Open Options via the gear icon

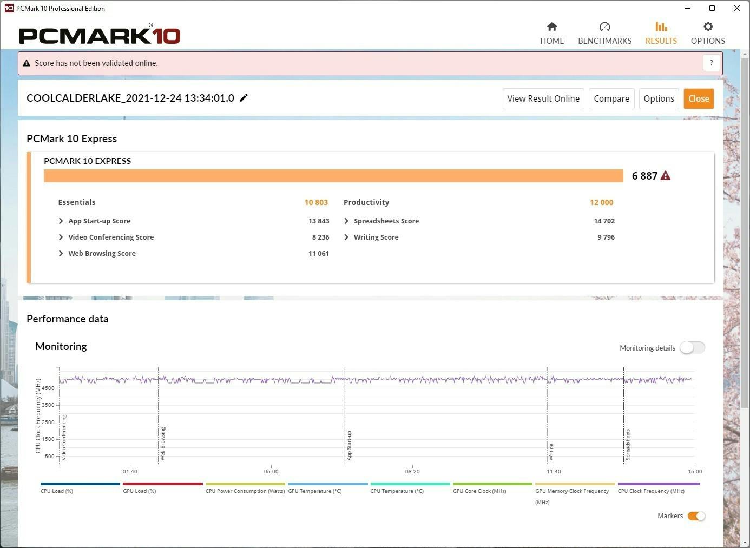[x=708, y=27]
